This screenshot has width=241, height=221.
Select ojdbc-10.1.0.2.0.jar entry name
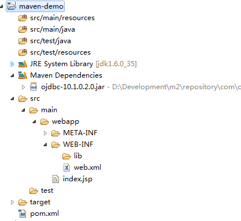pos(73,87)
